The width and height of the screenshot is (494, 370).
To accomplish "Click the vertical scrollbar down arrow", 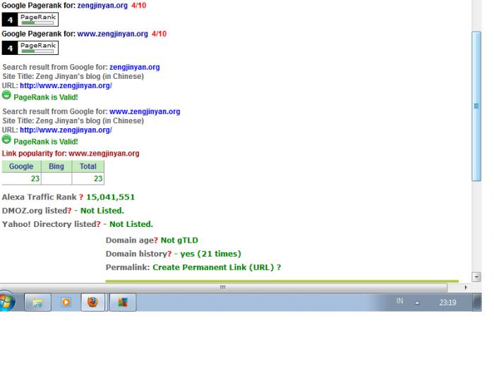I will (x=476, y=277).
